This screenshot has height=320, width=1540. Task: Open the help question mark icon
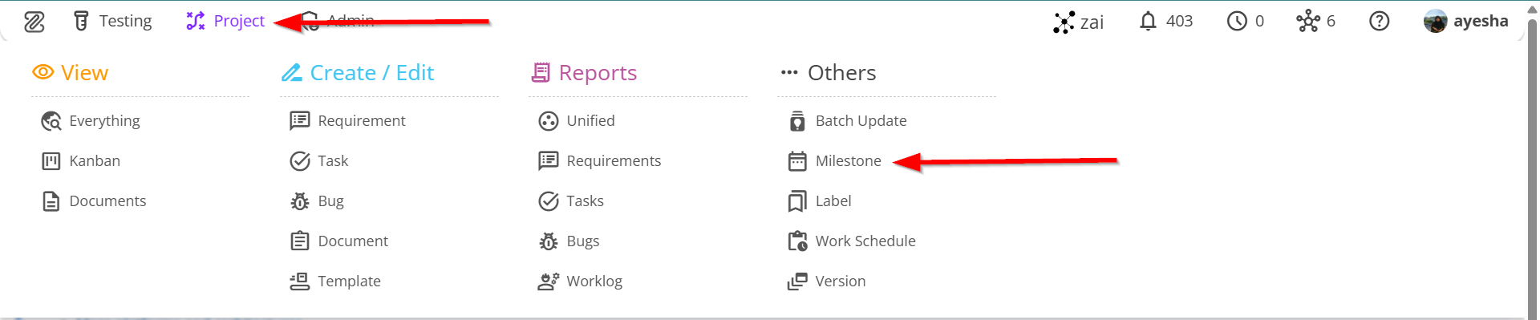pos(1379,21)
